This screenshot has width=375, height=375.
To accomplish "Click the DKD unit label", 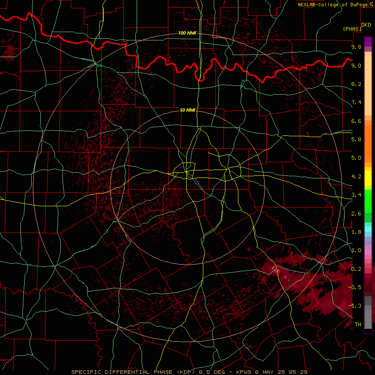I will (366, 25).
